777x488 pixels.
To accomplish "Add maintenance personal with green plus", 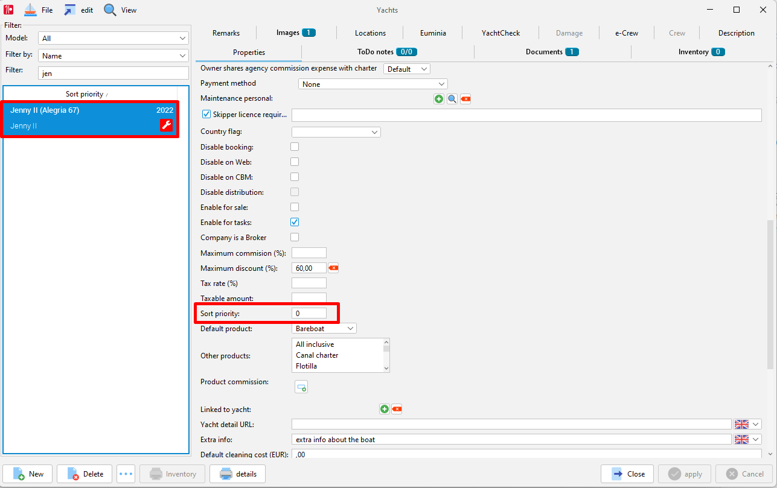I will pos(439,99).
